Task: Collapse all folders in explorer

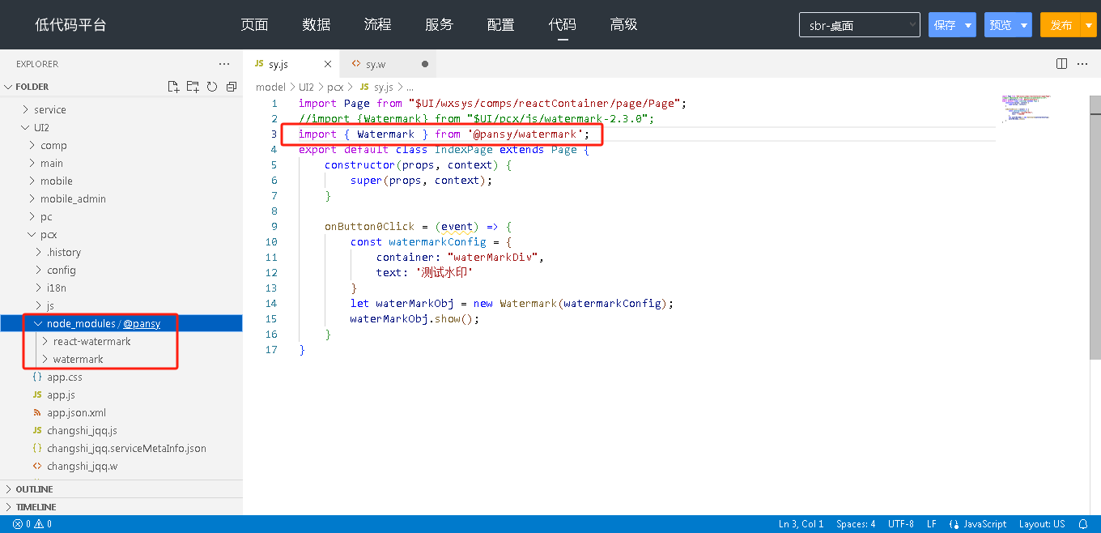Action: click(232, 87)
